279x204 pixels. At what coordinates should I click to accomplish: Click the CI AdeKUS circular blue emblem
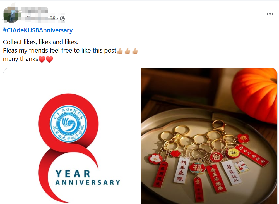pyautogui.click(x=68, y=124)
